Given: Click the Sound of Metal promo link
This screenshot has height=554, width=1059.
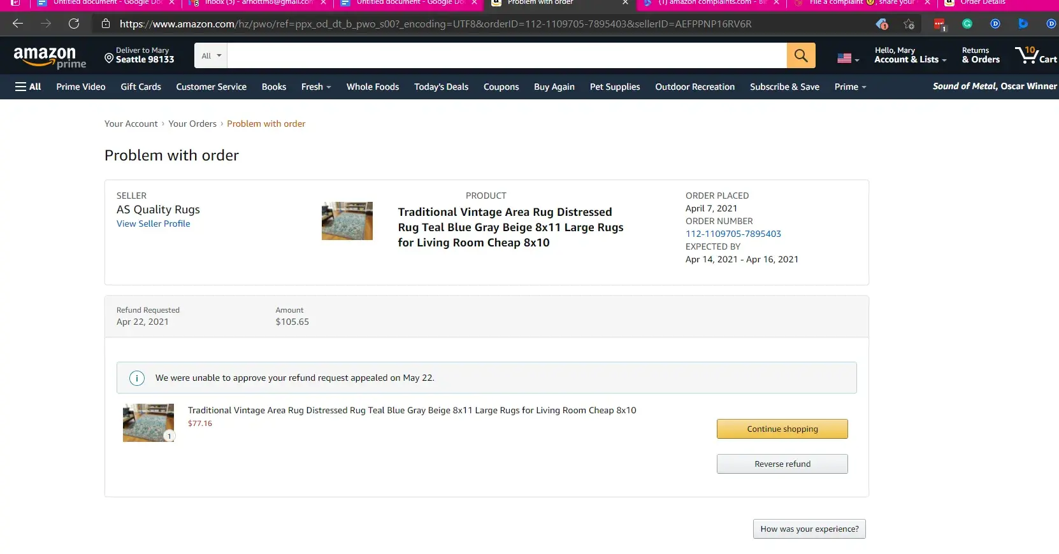Looking at the screenshot, I should tap(994, 87).
